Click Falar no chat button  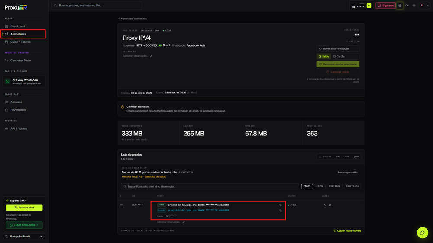[x=24, y=208]
